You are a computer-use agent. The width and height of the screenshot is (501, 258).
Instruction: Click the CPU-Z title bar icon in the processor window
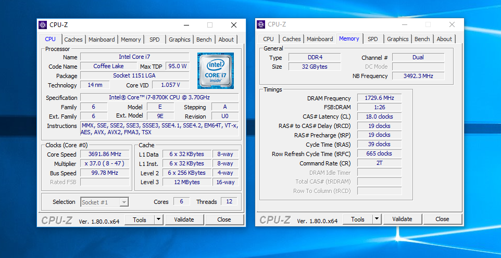(43, 24)
